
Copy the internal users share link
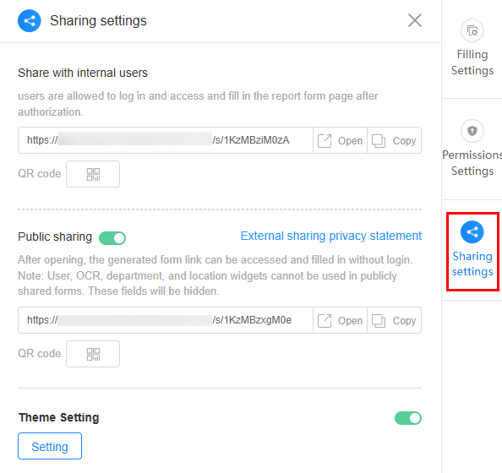[394, 140]
